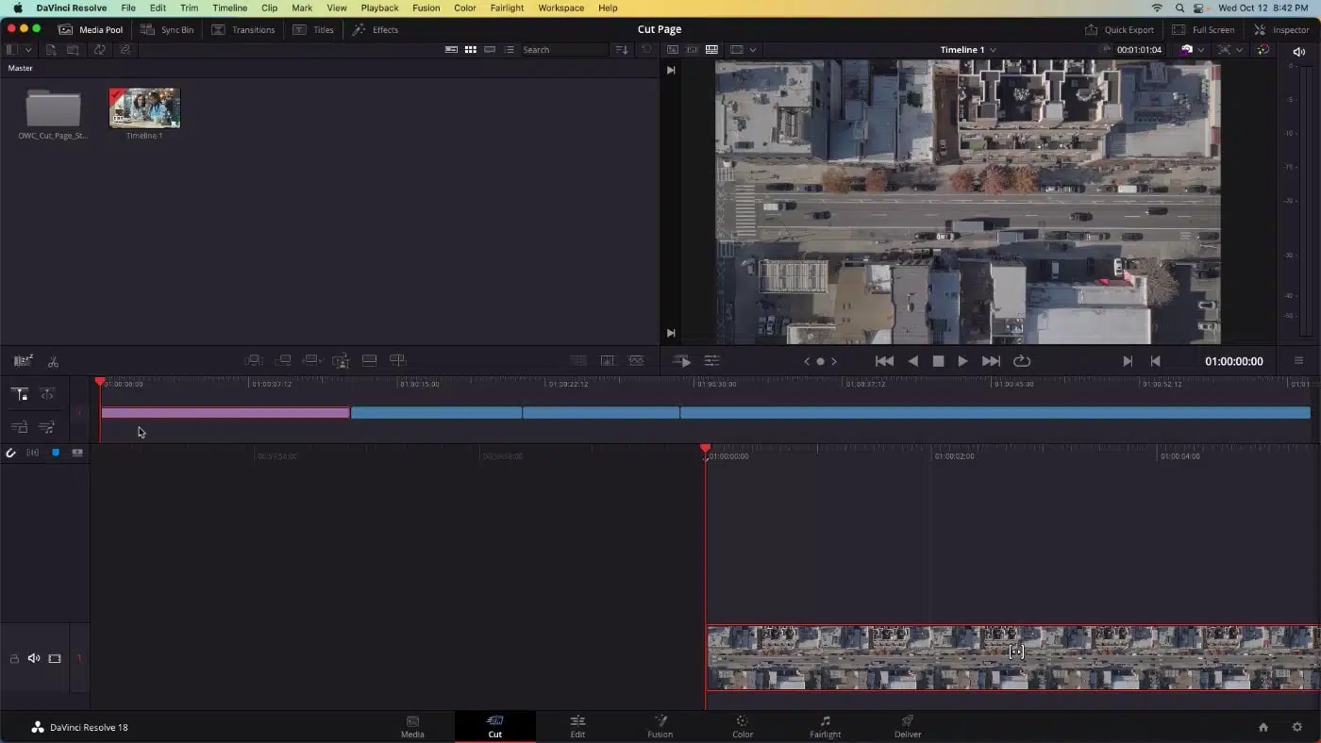Image resolution: width=1321 pixels, height=743 pixels.
Task: Open the media pool sort order dropdown
Action: pyautogui.click(x=622, y=49)
